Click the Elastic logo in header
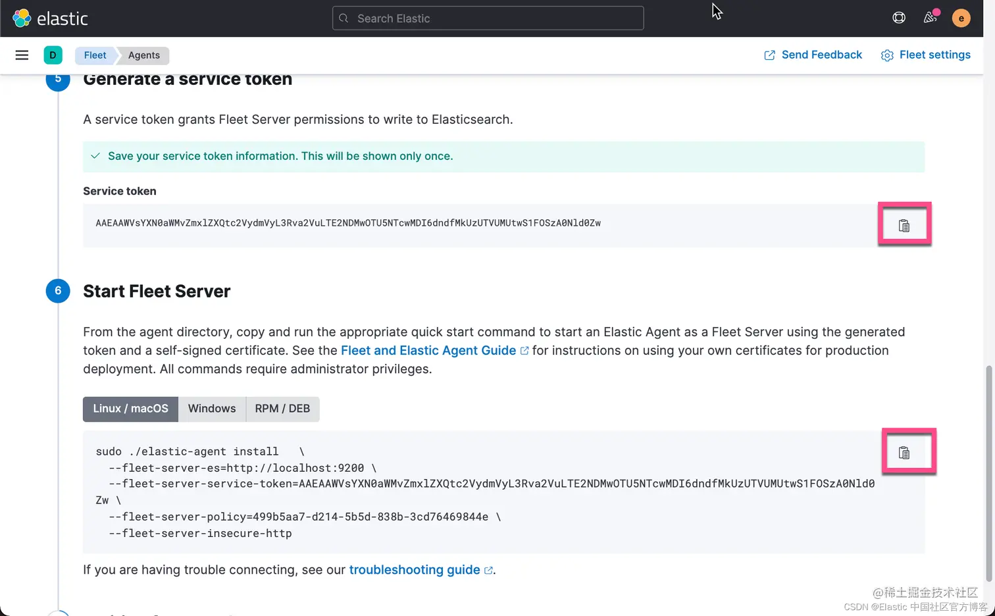This screenshot has width=995, height=616. click(50, 18)
